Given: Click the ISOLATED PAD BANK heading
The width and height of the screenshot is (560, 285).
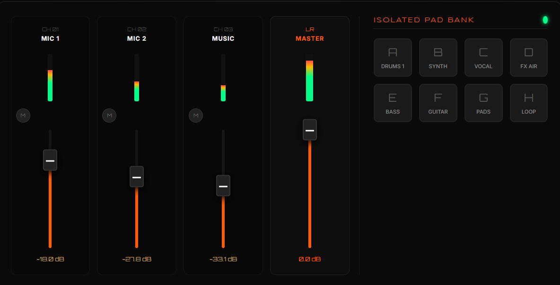Looking at the screenshot, I should coord(424,20).
